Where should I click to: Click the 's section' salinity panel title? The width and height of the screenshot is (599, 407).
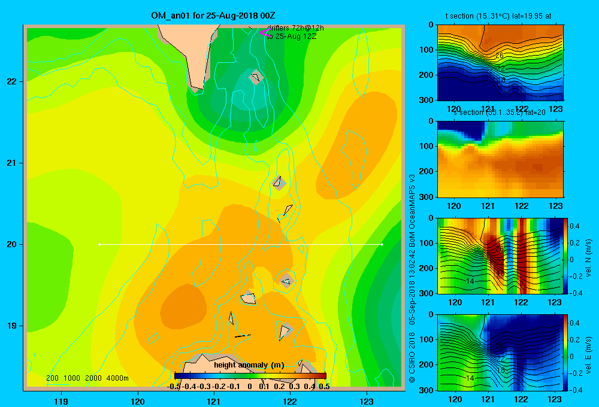[499, 113]
